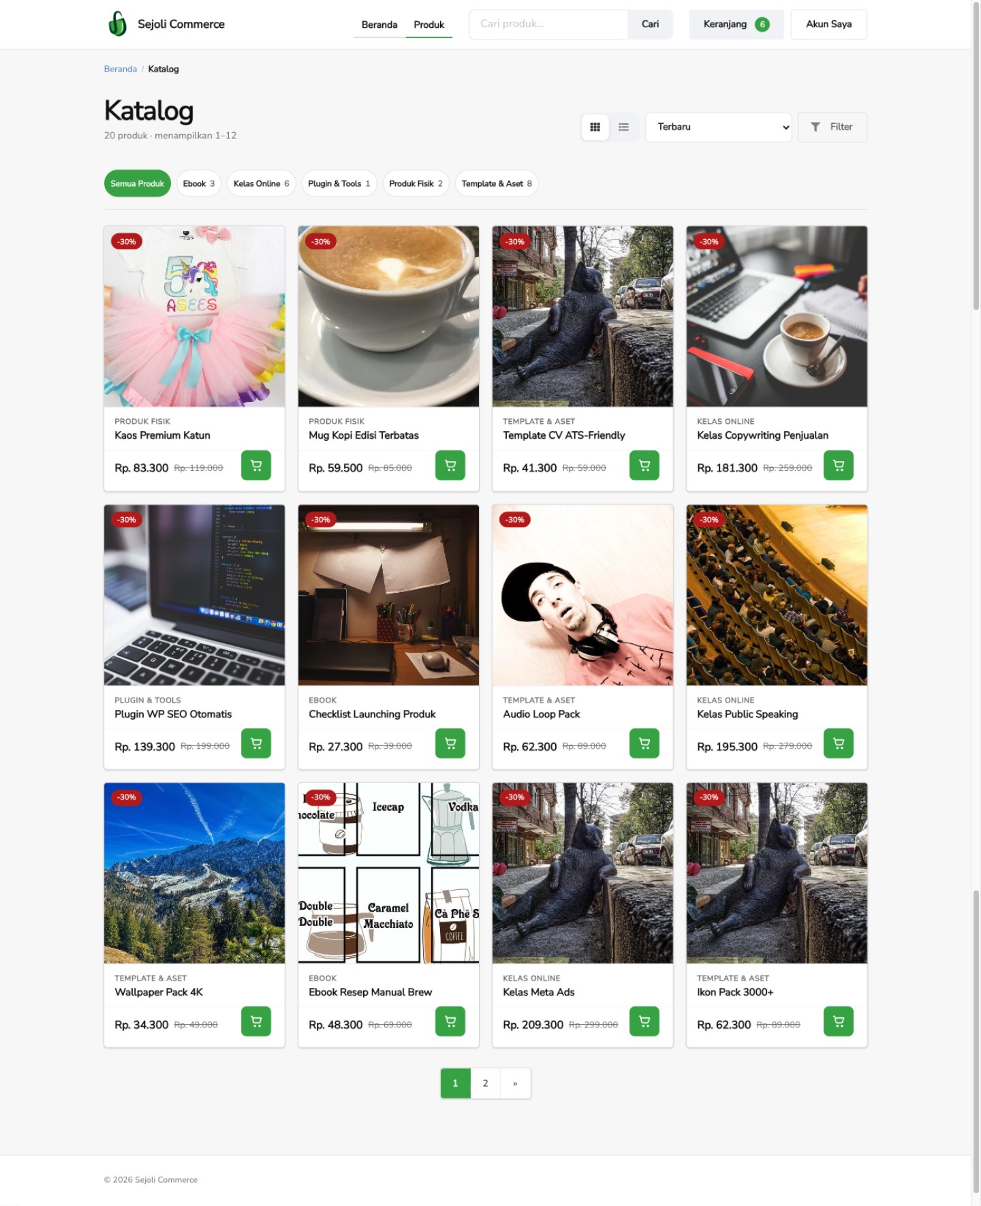The height and width of the screenshot is (1206, 981).
Task: Add Template CV ATS-Friendly to cart
Action: click(x=644, y=465)
